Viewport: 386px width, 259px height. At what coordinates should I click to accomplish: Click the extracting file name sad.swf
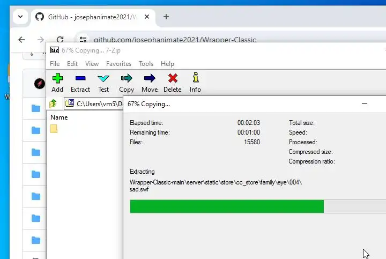[139, 189]
